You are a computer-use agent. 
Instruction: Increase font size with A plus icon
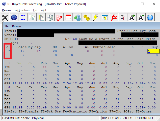click(x=132, y=18)
